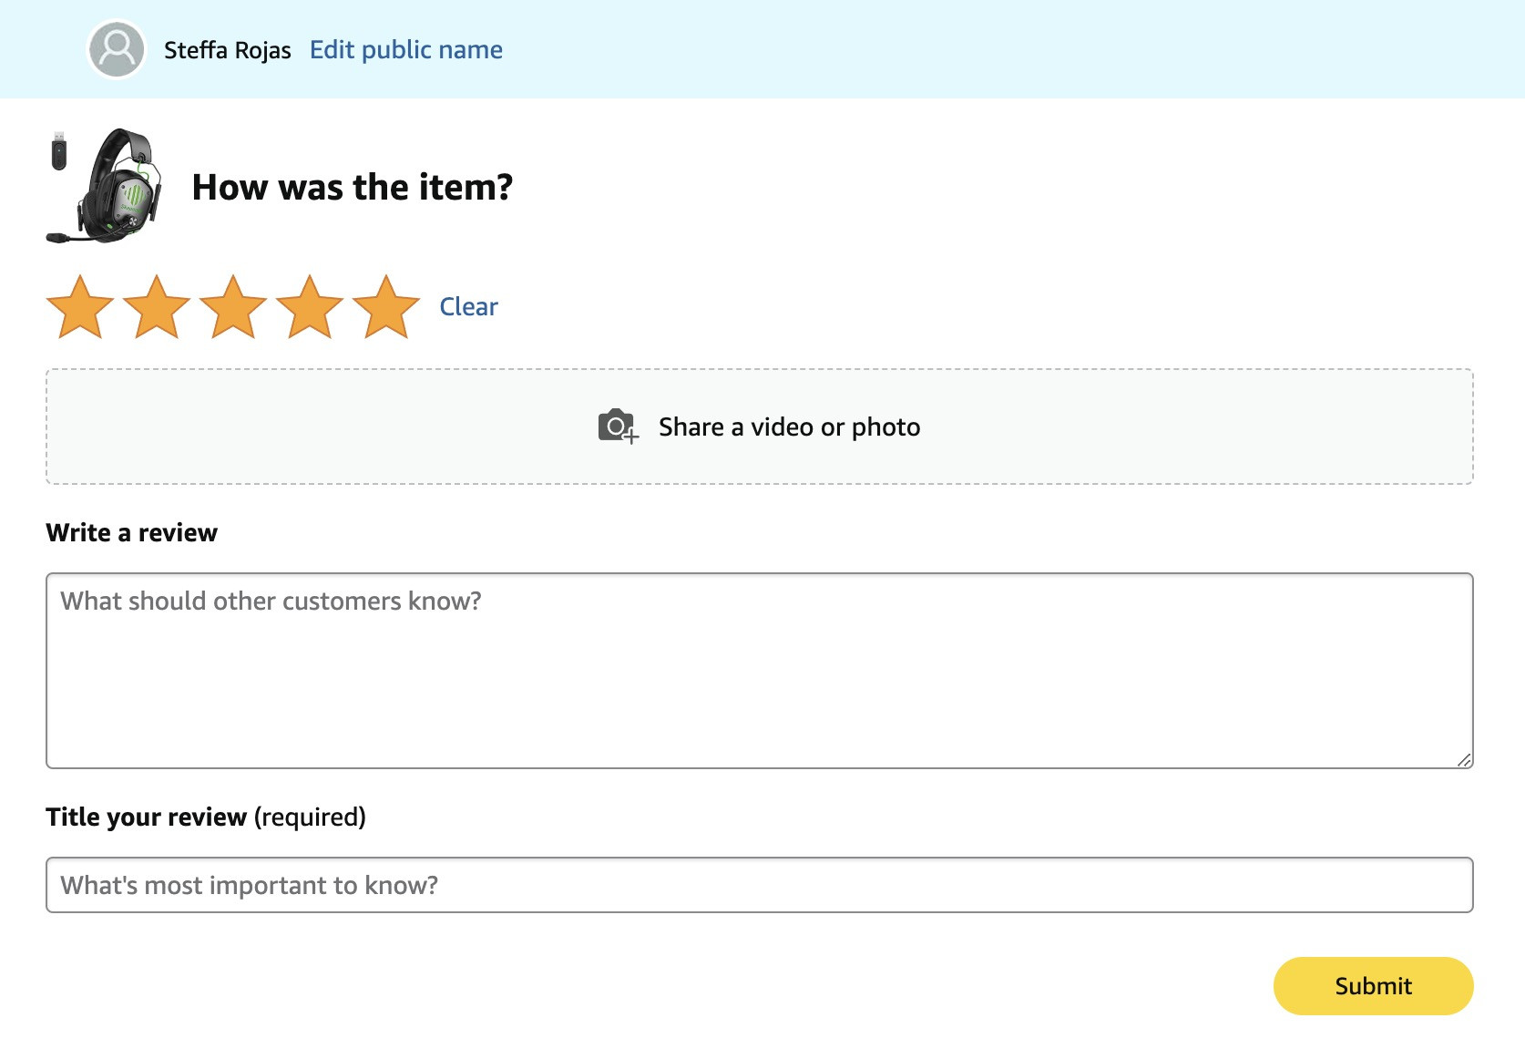Clear the star rating
Screen dimensions: 1525x1059
click(468, 306)
